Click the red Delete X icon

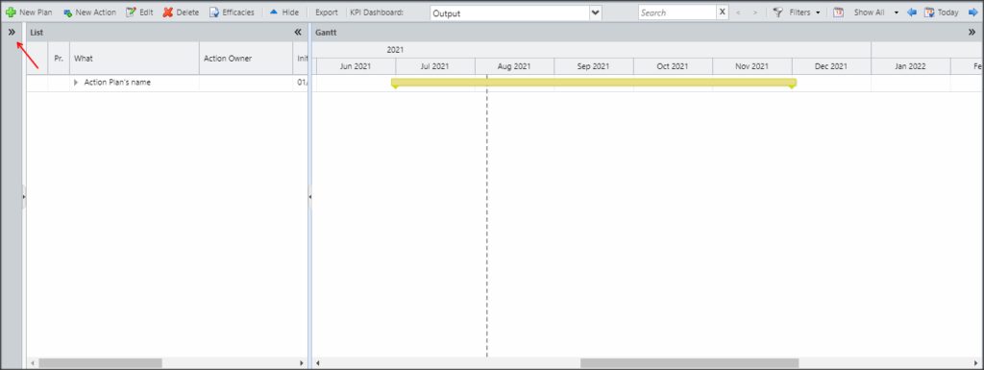[168, 12]
